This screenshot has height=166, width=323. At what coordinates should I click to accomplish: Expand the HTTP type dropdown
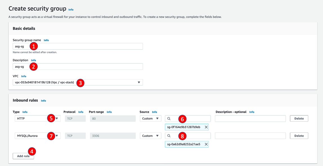click(57, 119)
